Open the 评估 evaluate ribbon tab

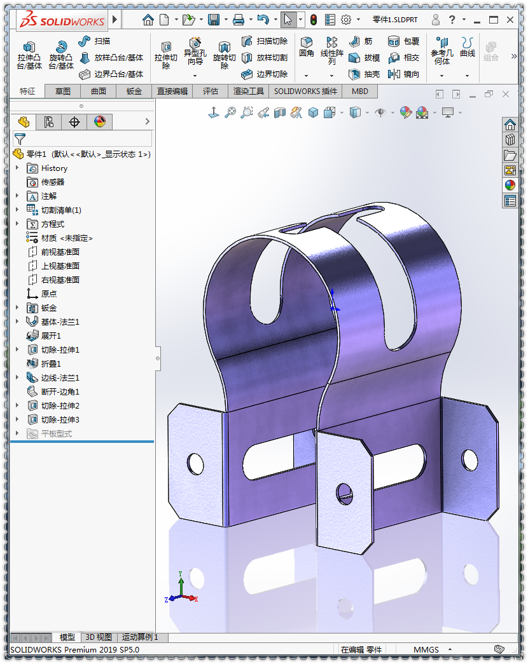[x=211, y=91]
